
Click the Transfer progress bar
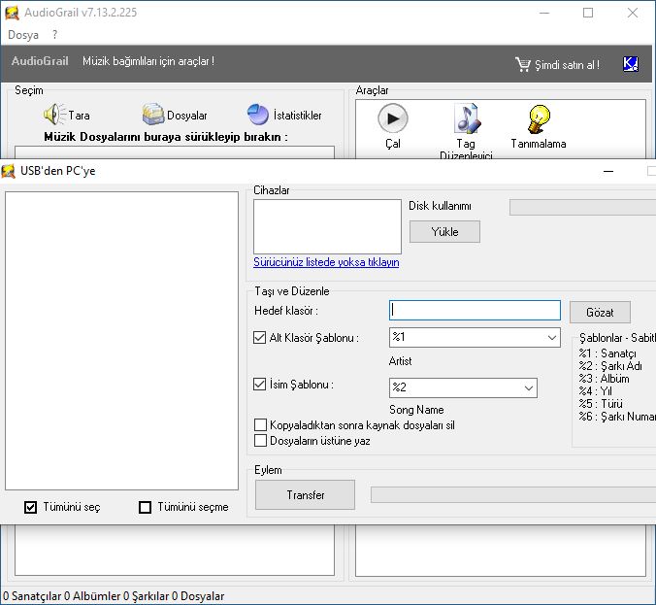pos(513,495)
